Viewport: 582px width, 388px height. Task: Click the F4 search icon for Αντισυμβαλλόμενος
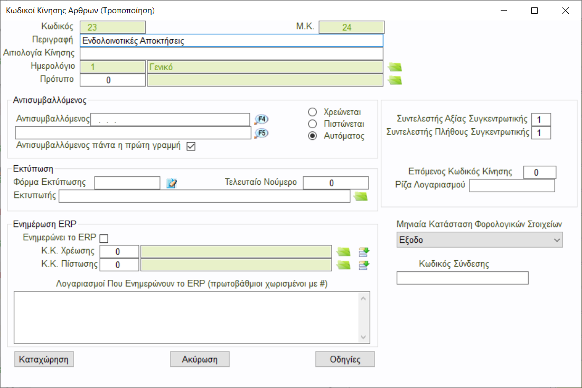261,119
